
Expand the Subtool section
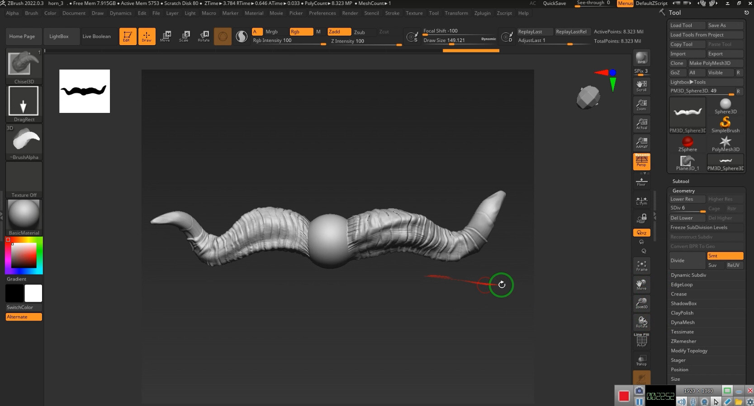pyautogui.click(x=681, y=181)
